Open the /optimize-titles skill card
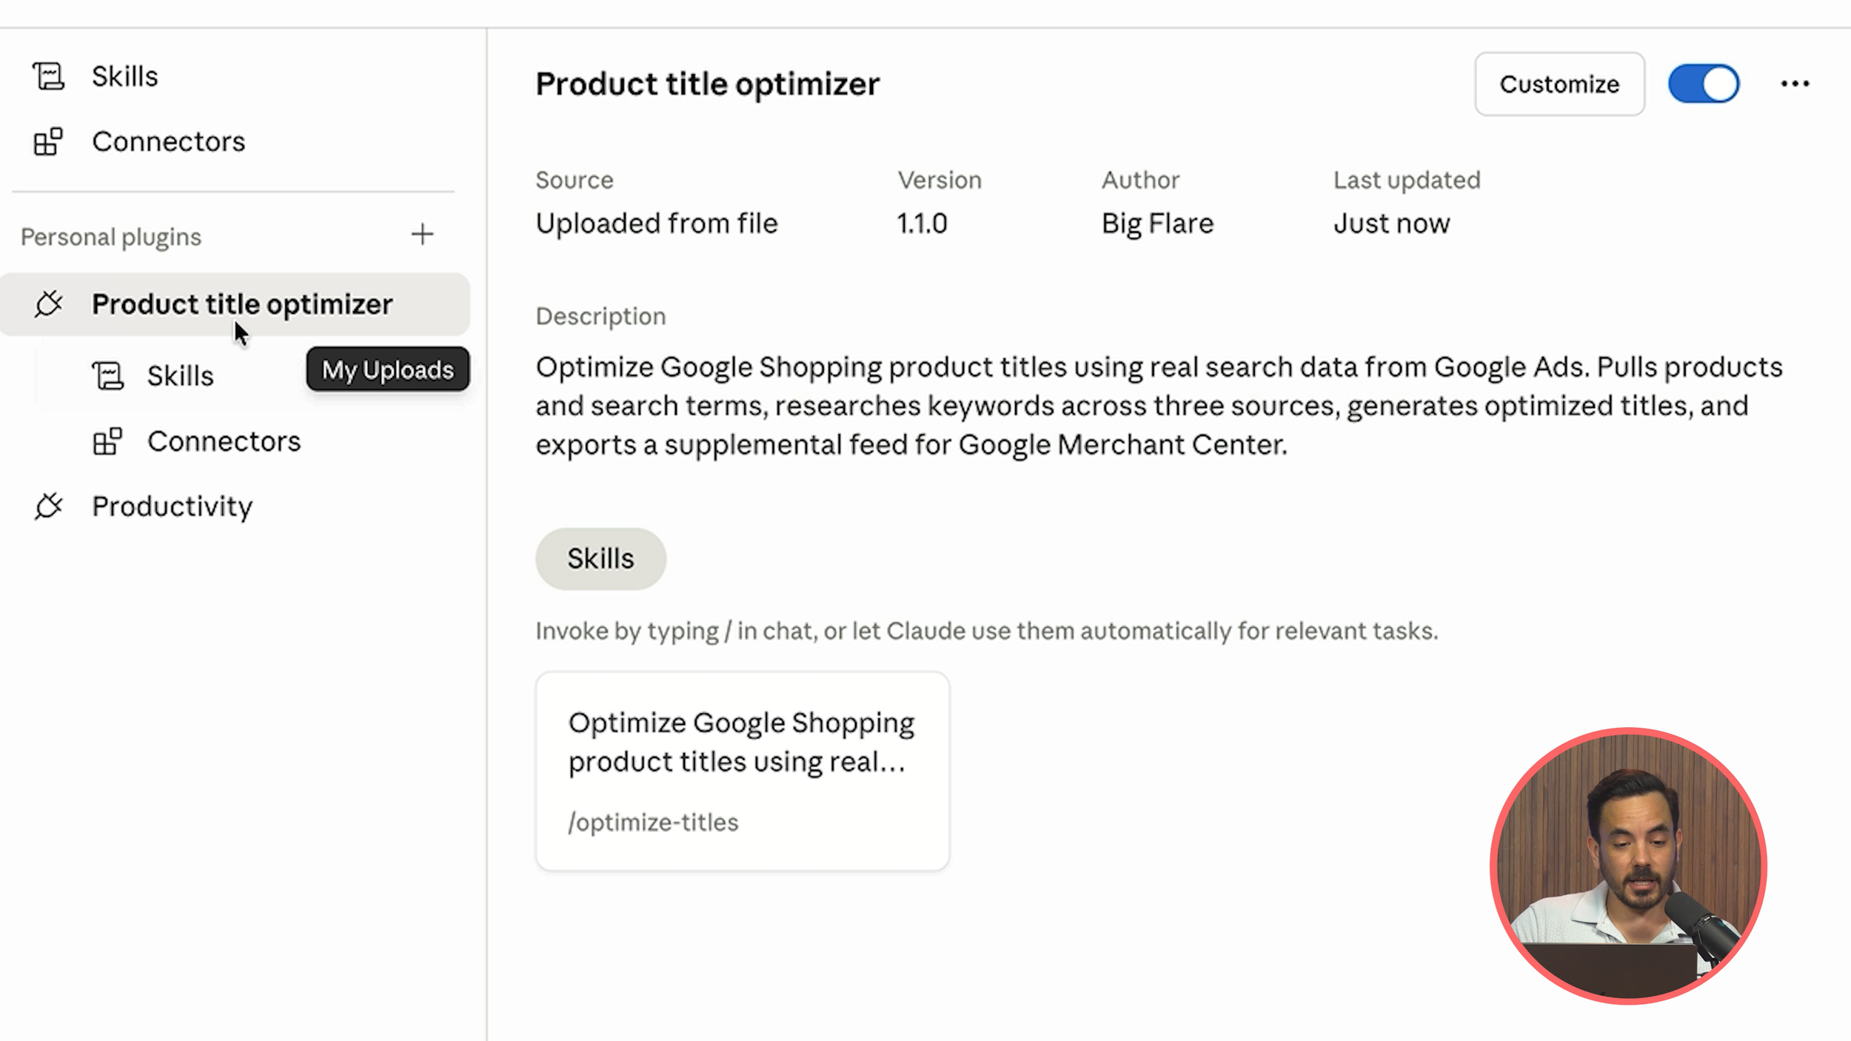Screen dimensions: 1851x1041 [x=742, y=771]
